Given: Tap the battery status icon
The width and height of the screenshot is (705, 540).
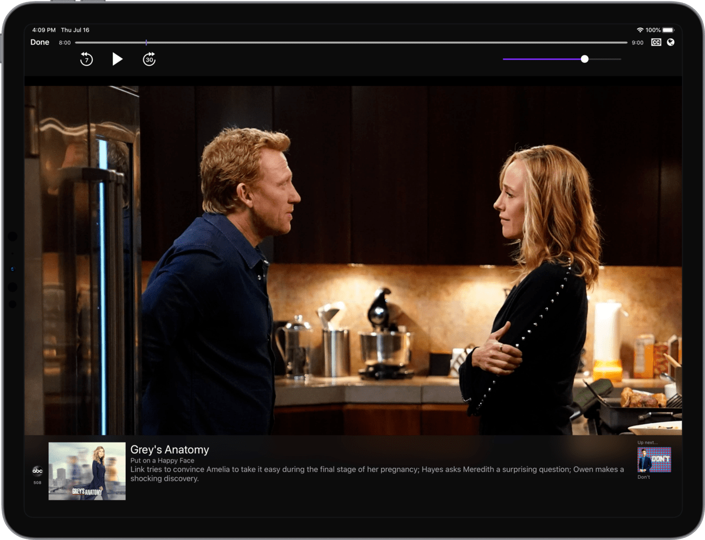Looking at the screenshot, I should (669, 30).
